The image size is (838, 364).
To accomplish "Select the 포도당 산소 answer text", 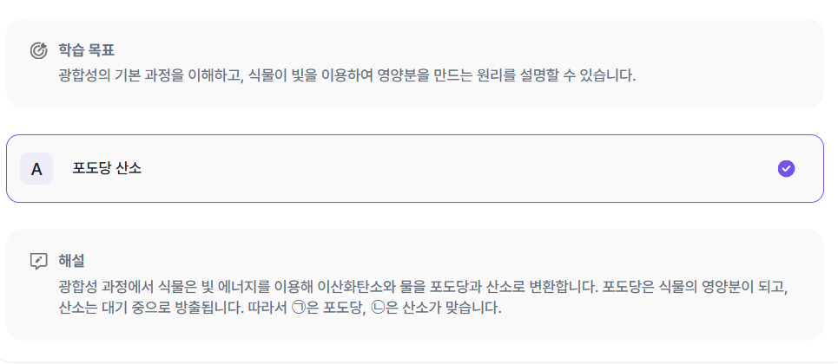I will point(107,168).
